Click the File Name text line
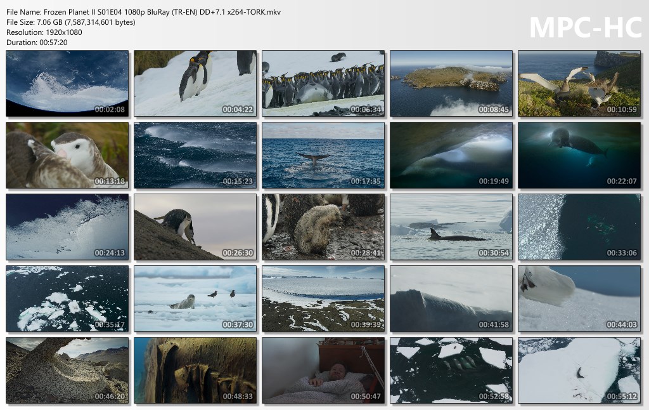 143,12
